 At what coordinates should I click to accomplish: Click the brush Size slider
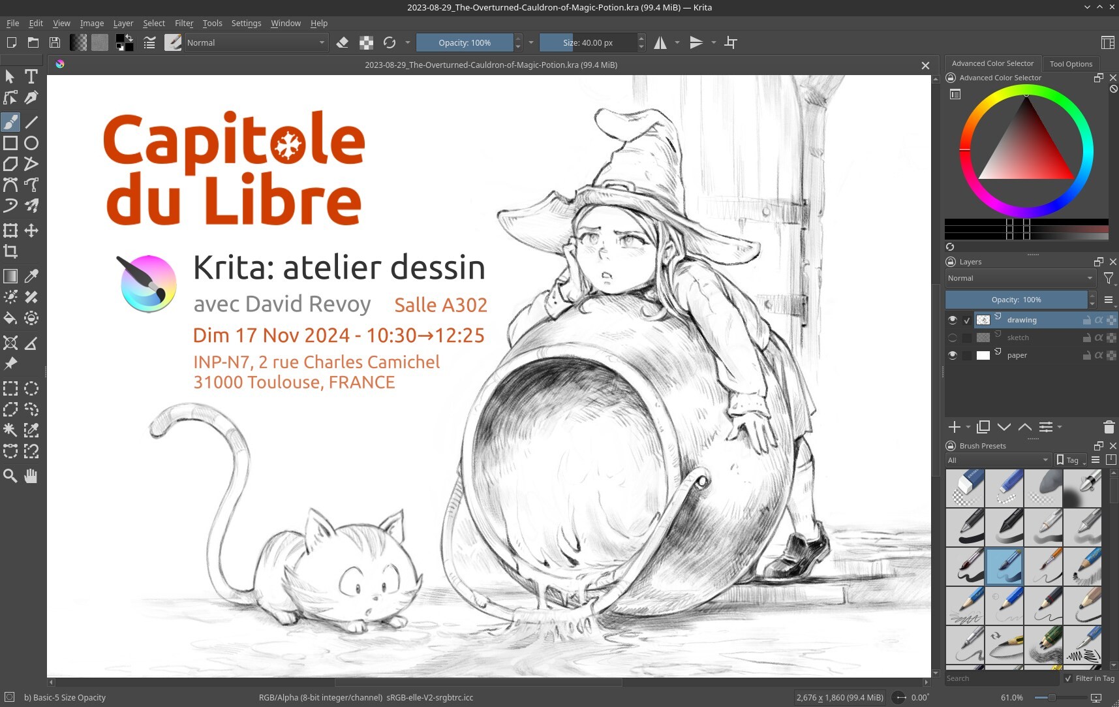[588, 42]
